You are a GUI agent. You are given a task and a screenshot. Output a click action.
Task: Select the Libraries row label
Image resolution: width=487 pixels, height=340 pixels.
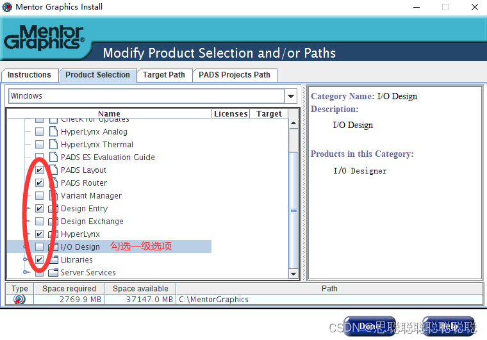coord(77,260)
